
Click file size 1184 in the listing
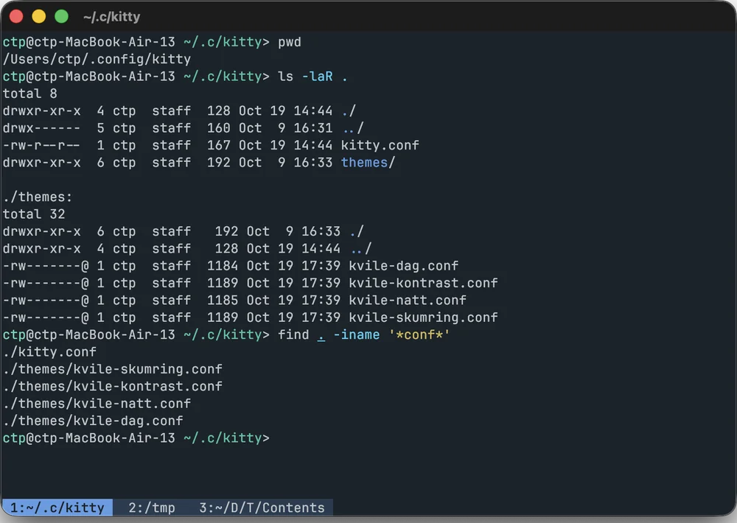(223, 266)
